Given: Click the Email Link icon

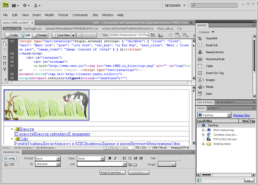Looking at the screenshot, I should (200, 45).
